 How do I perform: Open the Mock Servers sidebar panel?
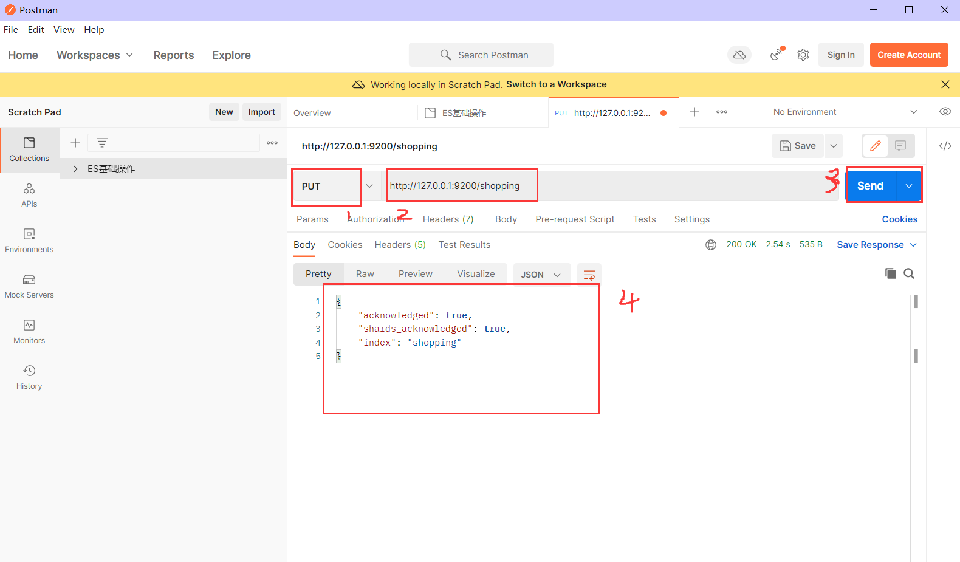29,287
